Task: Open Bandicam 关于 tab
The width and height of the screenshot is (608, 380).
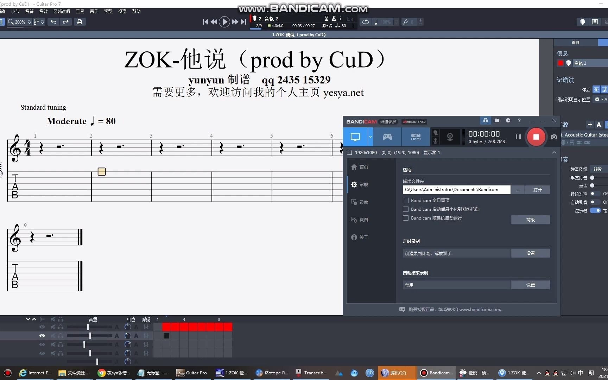Action: [360, 237]
